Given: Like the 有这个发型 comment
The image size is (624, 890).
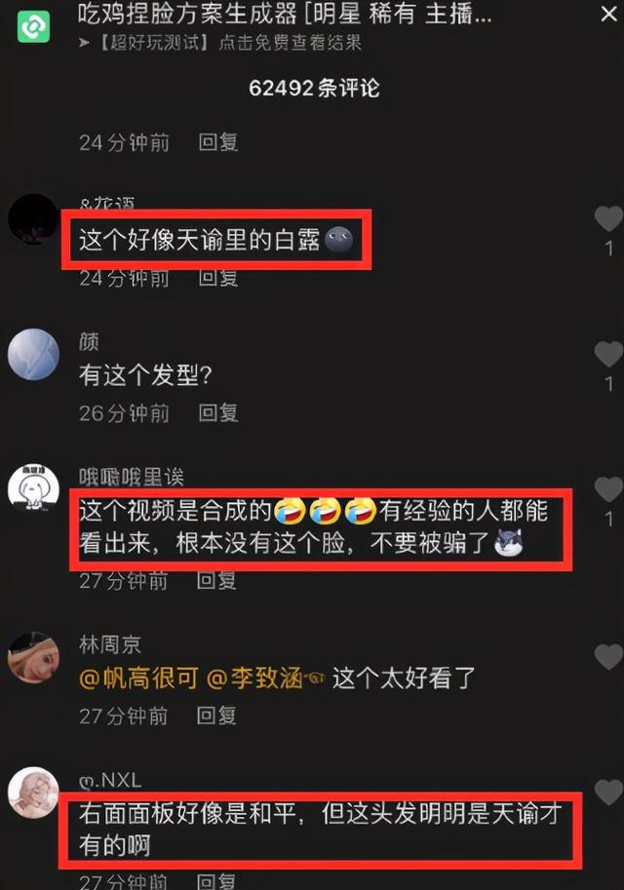Looking at the screenshot, I should (x=608, y=354).
